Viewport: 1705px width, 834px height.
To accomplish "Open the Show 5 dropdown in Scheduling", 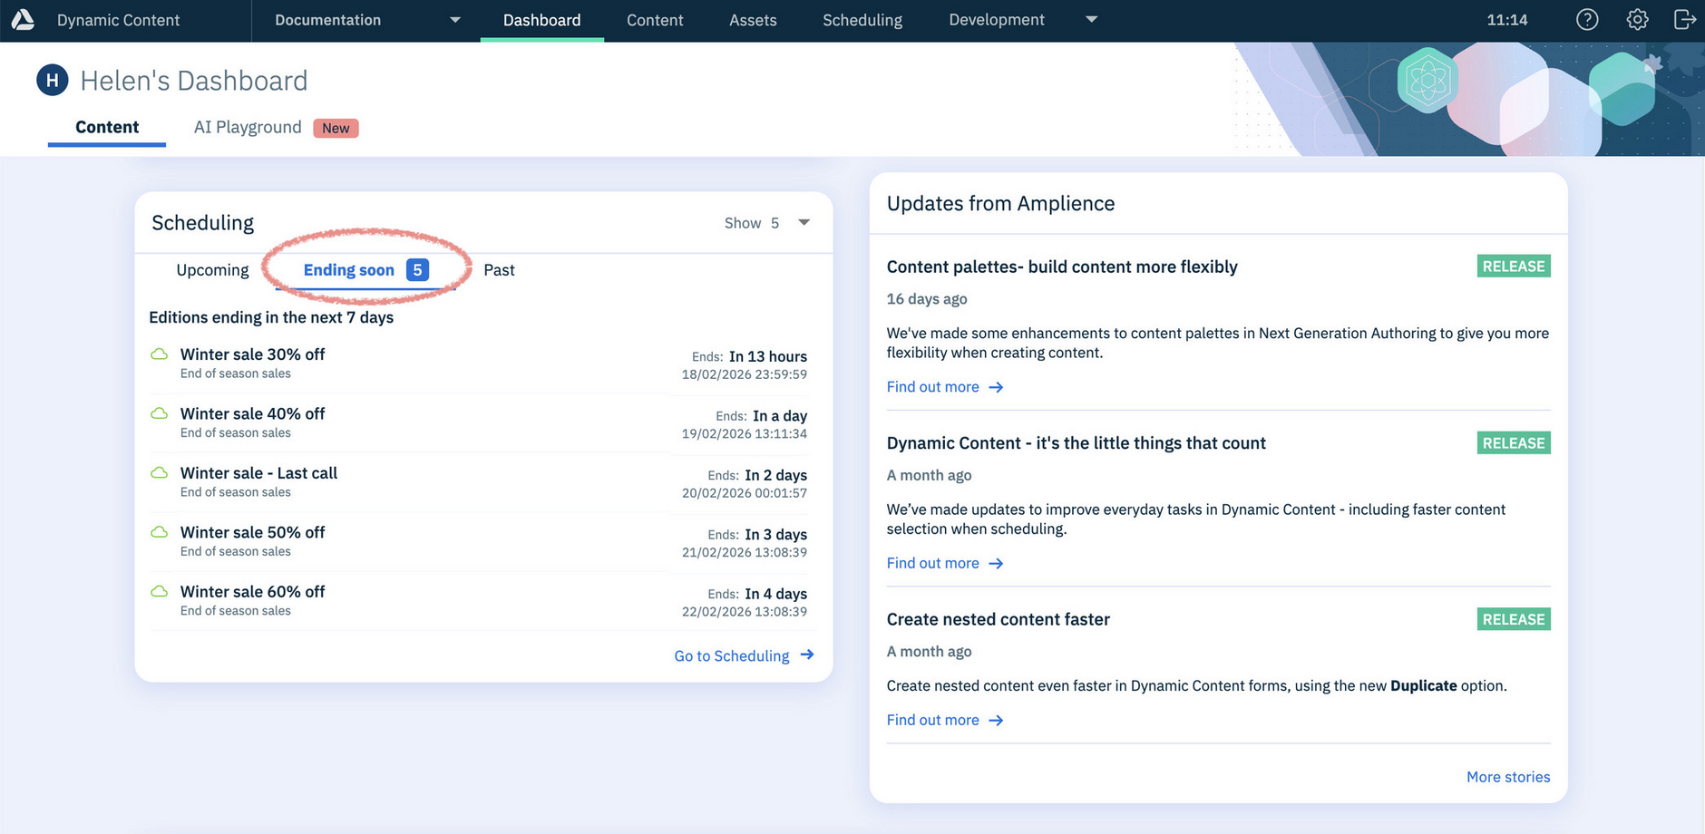I will (803, 222).
